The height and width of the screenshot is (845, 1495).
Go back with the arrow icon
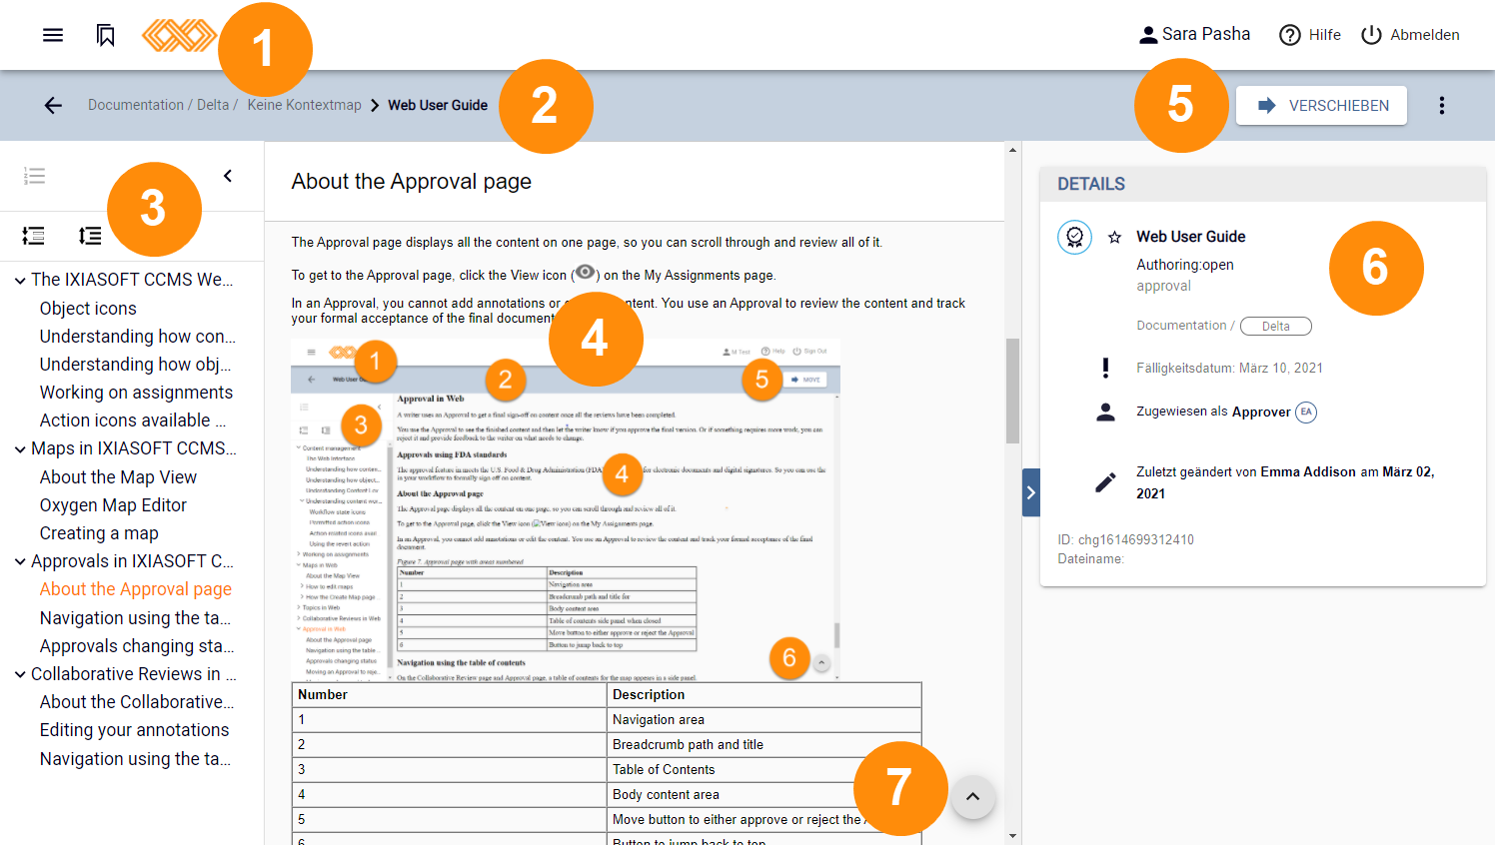(x=53, y=105)
